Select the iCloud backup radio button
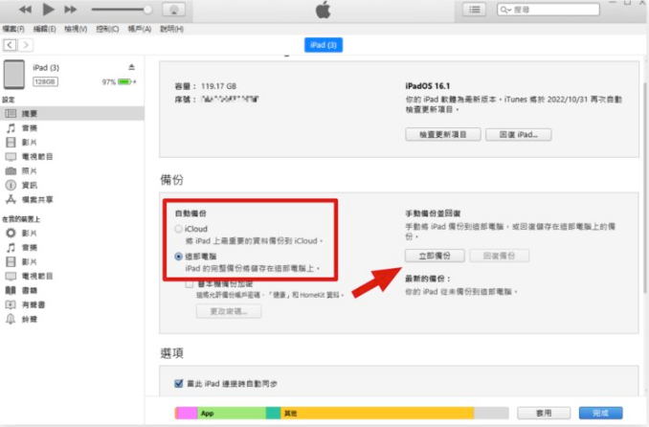 [x=178, y=229]
